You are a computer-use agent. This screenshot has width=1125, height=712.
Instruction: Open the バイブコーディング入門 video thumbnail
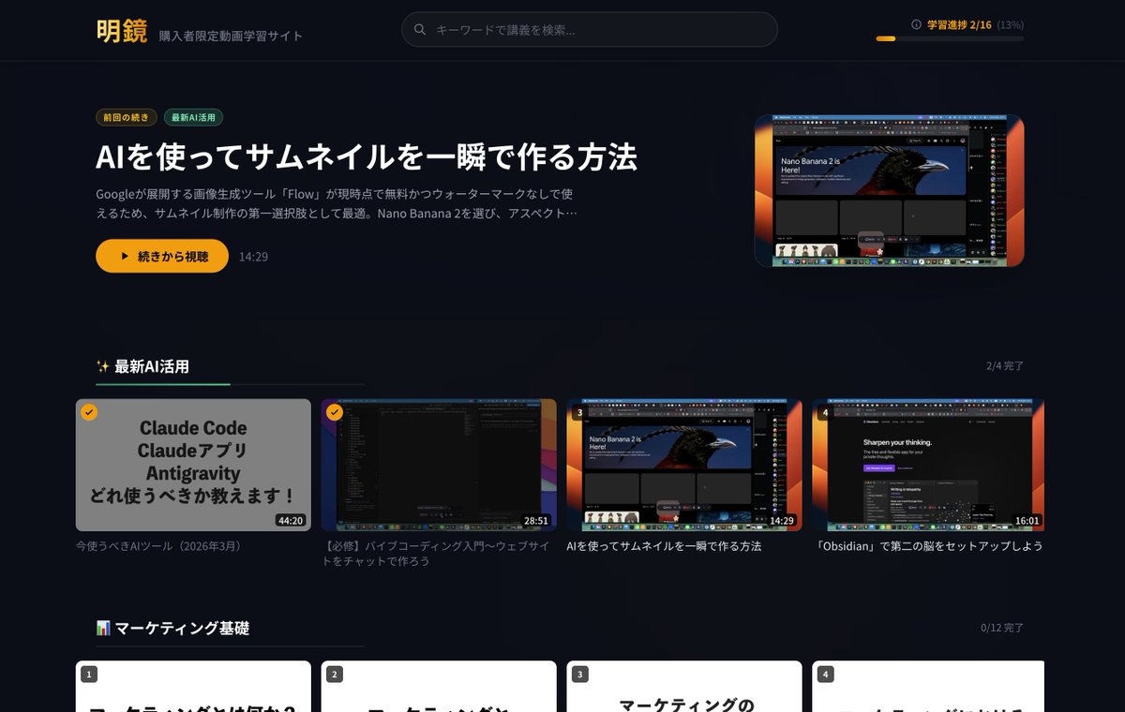439,466
